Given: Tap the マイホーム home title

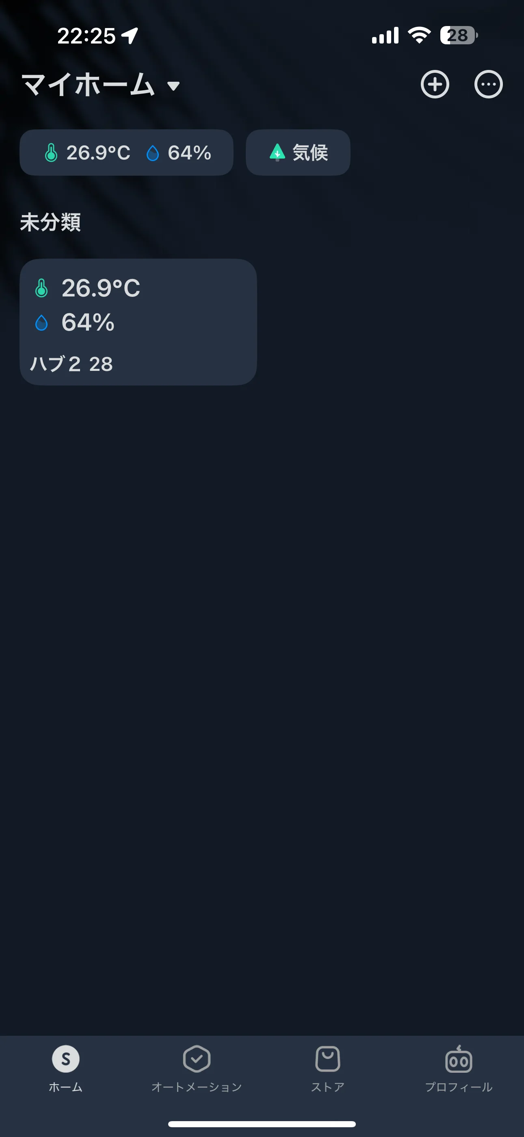Looking at the screenshot, I should tap(88, 85).
